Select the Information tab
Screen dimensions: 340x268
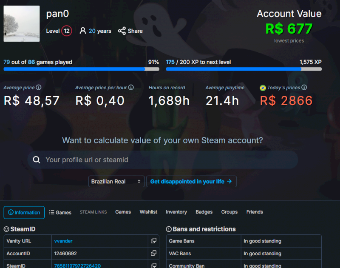[x=24, y=212]
